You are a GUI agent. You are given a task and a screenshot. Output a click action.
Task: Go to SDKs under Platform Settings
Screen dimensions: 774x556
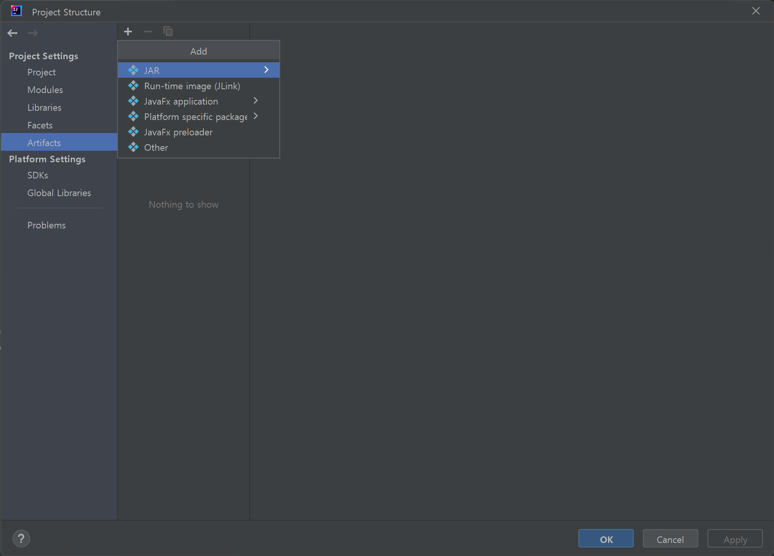pos(38,175)
